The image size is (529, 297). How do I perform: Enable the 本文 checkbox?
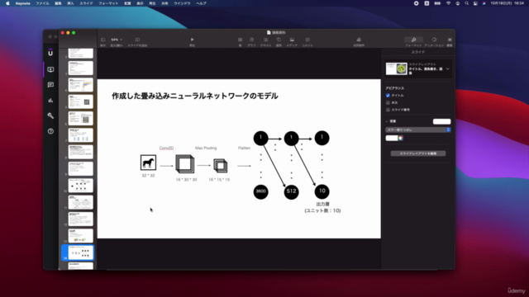click(388, 102)
